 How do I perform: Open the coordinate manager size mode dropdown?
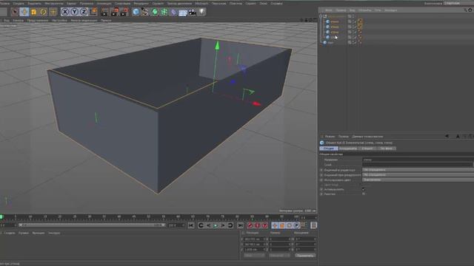coord(280,256)
